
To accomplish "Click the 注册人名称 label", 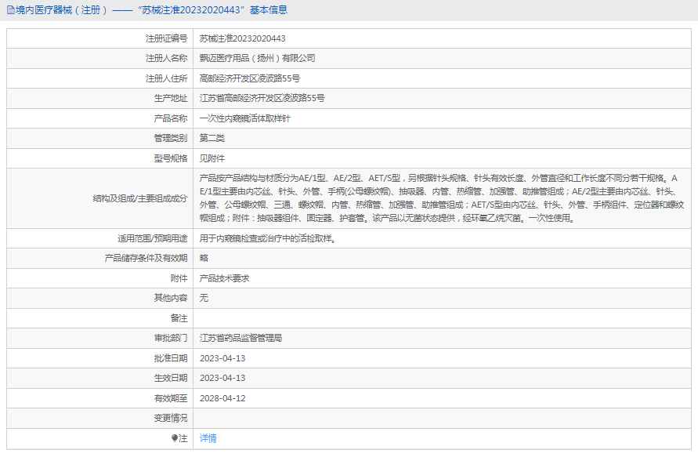I will pyautogui.click(x=167, y=58).
